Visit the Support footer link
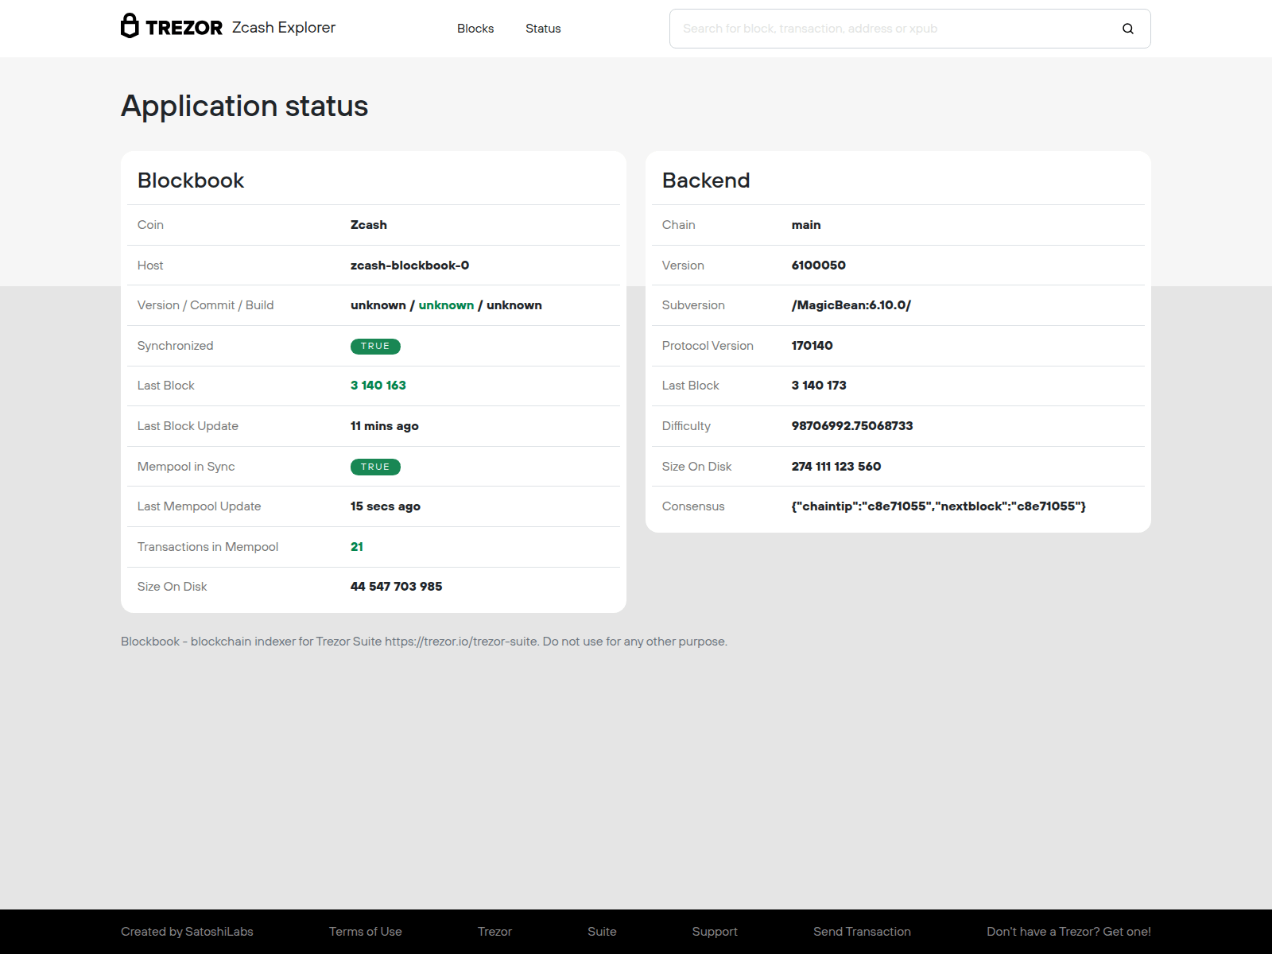Viewport: 1272px width, 954px height. [715, 932]
